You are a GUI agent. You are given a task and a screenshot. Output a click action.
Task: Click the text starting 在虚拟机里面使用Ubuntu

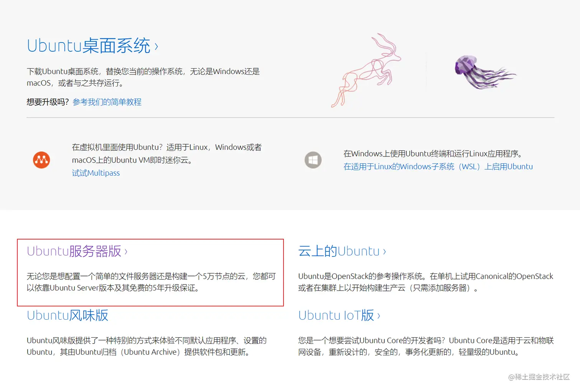(x=167, y=153)
